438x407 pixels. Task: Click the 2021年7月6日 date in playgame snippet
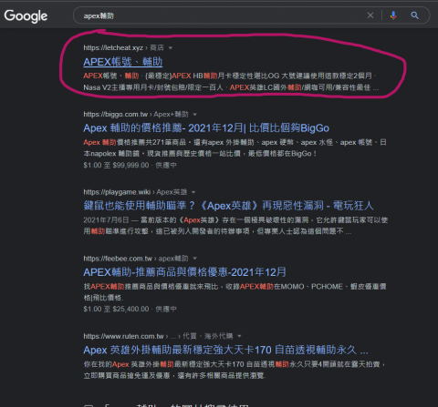pyautogui.click(x=106, y=220)
